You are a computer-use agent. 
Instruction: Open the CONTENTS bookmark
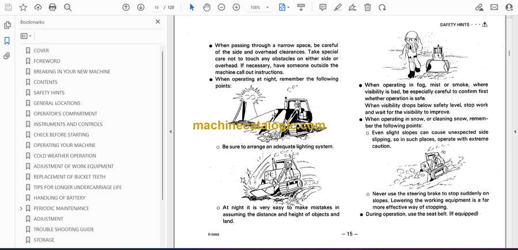pyautogui.click(x=45, y=82)
